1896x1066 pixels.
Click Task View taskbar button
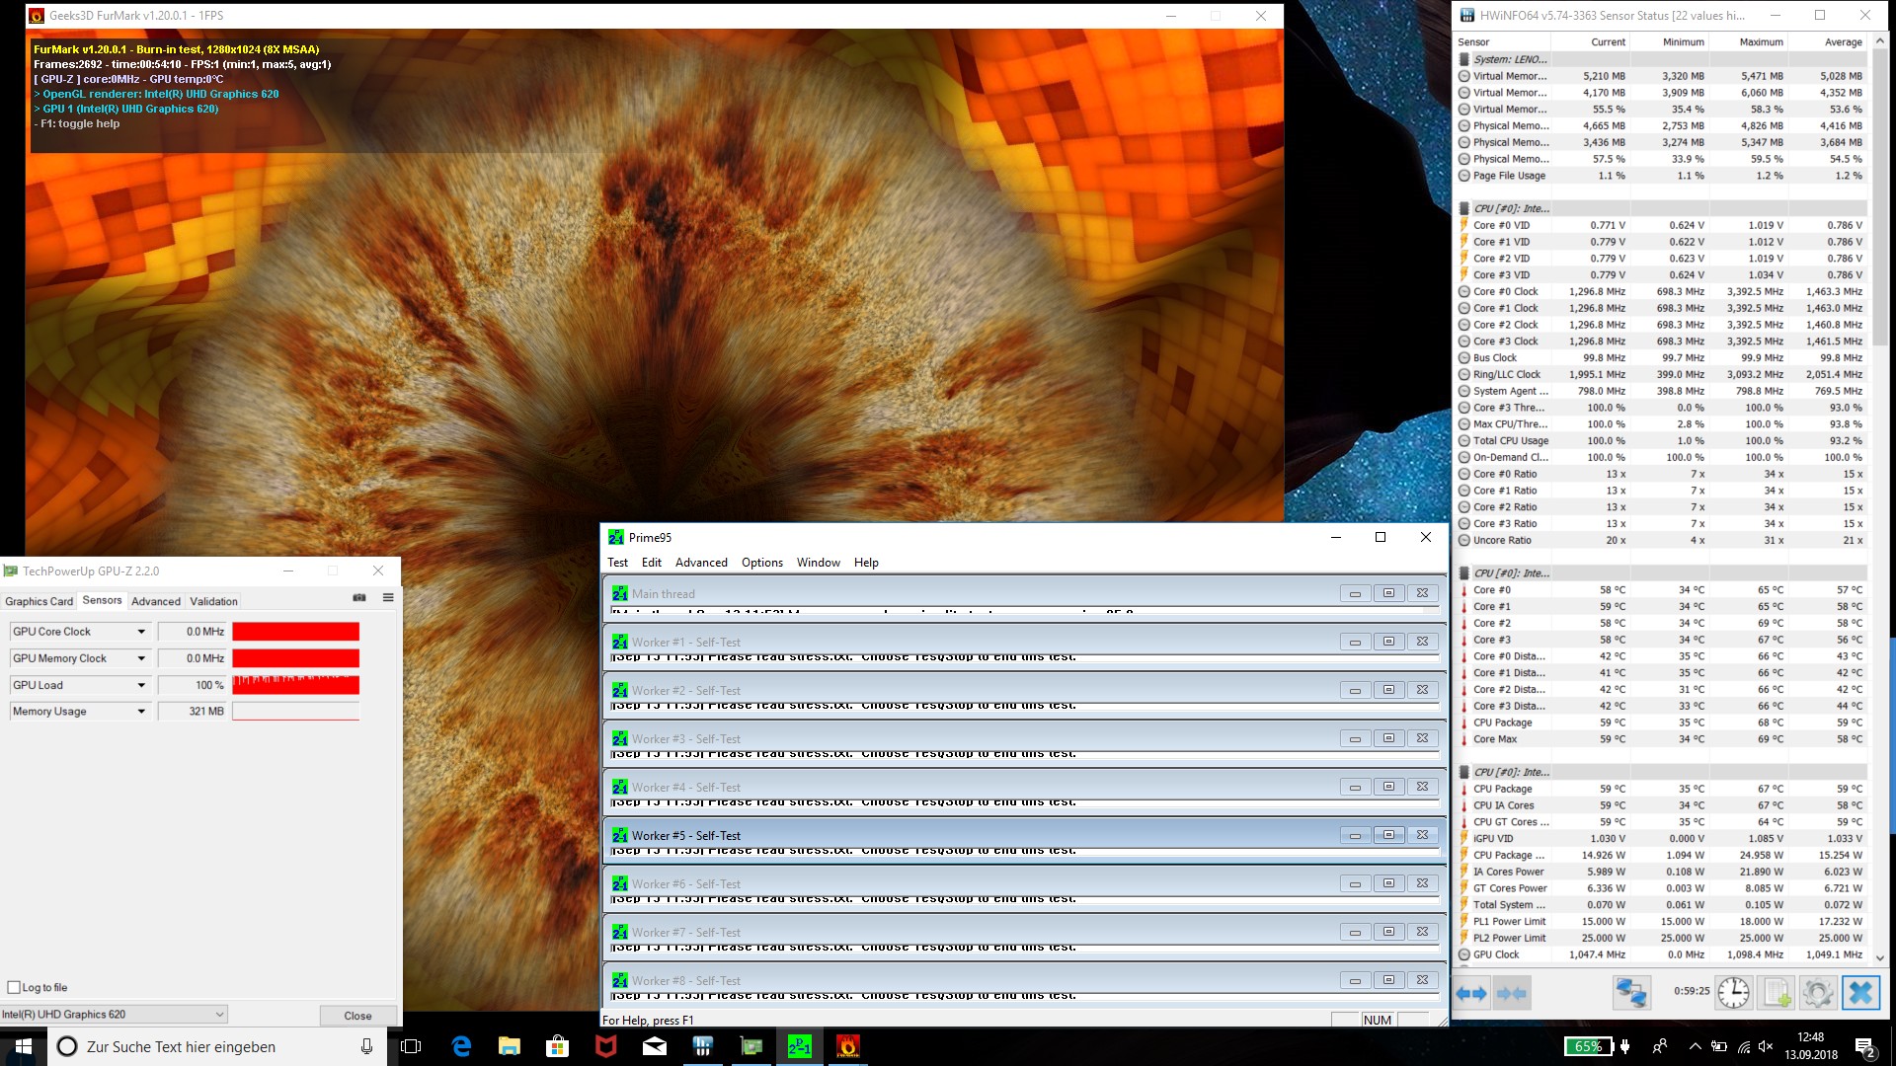[411, 1046]
